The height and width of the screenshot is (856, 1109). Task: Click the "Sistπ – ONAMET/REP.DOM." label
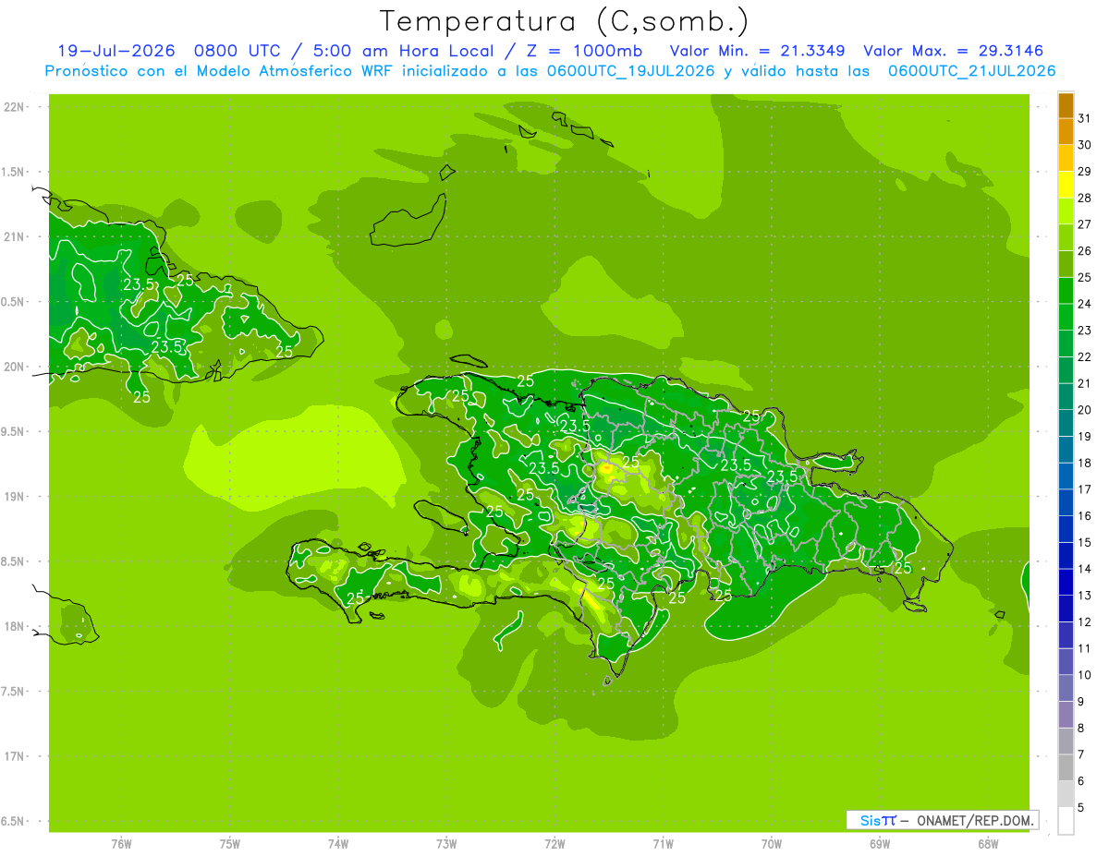pos(943,820)
